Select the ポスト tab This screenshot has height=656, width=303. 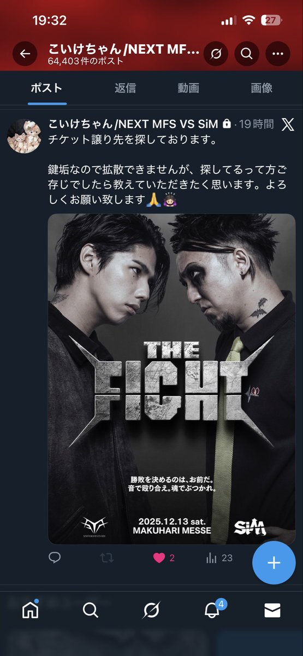(x=46, y=88)
